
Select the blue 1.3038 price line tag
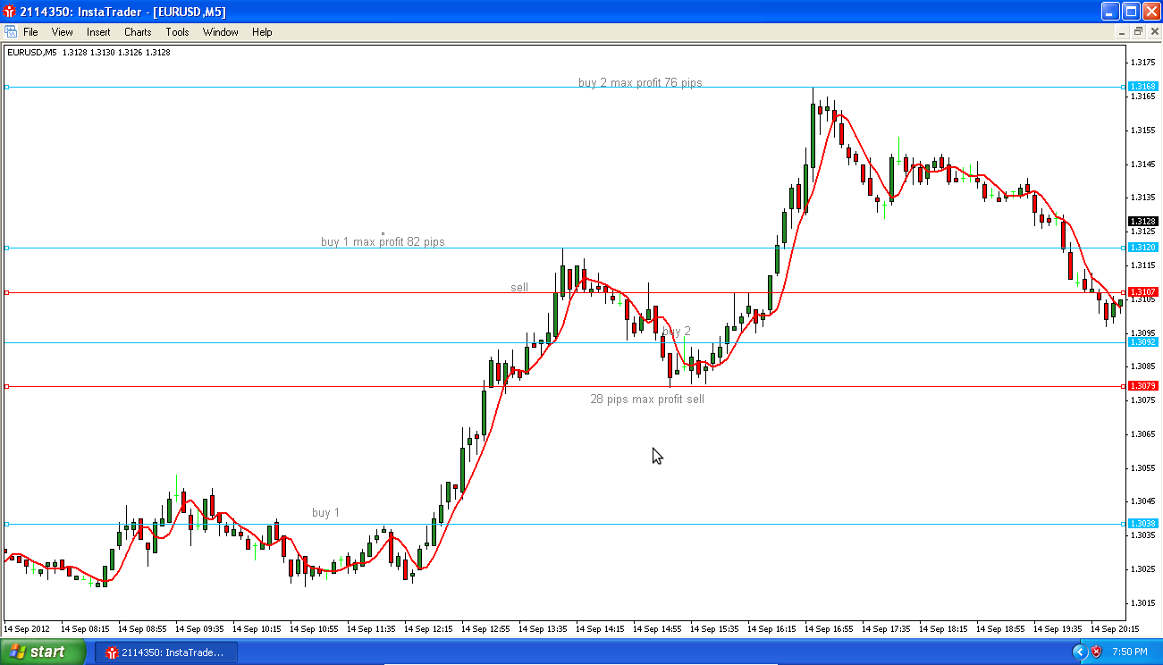pyautogui.click(x=1142, y=524)
